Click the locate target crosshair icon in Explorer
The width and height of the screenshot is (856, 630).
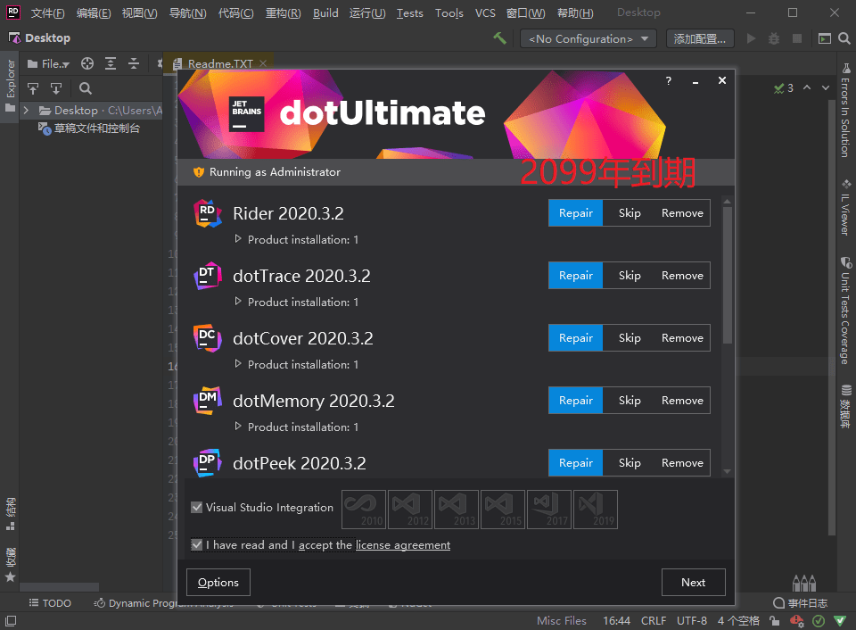pos(87,64)
